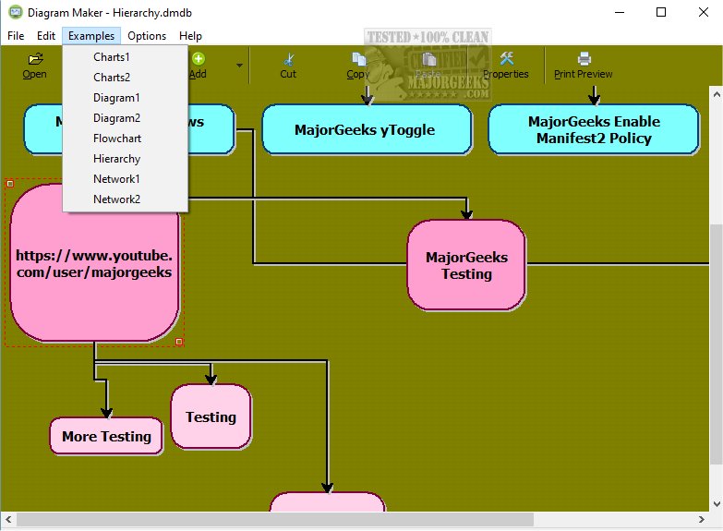
Task: Open the Edit menu
Action: point(46,36)
